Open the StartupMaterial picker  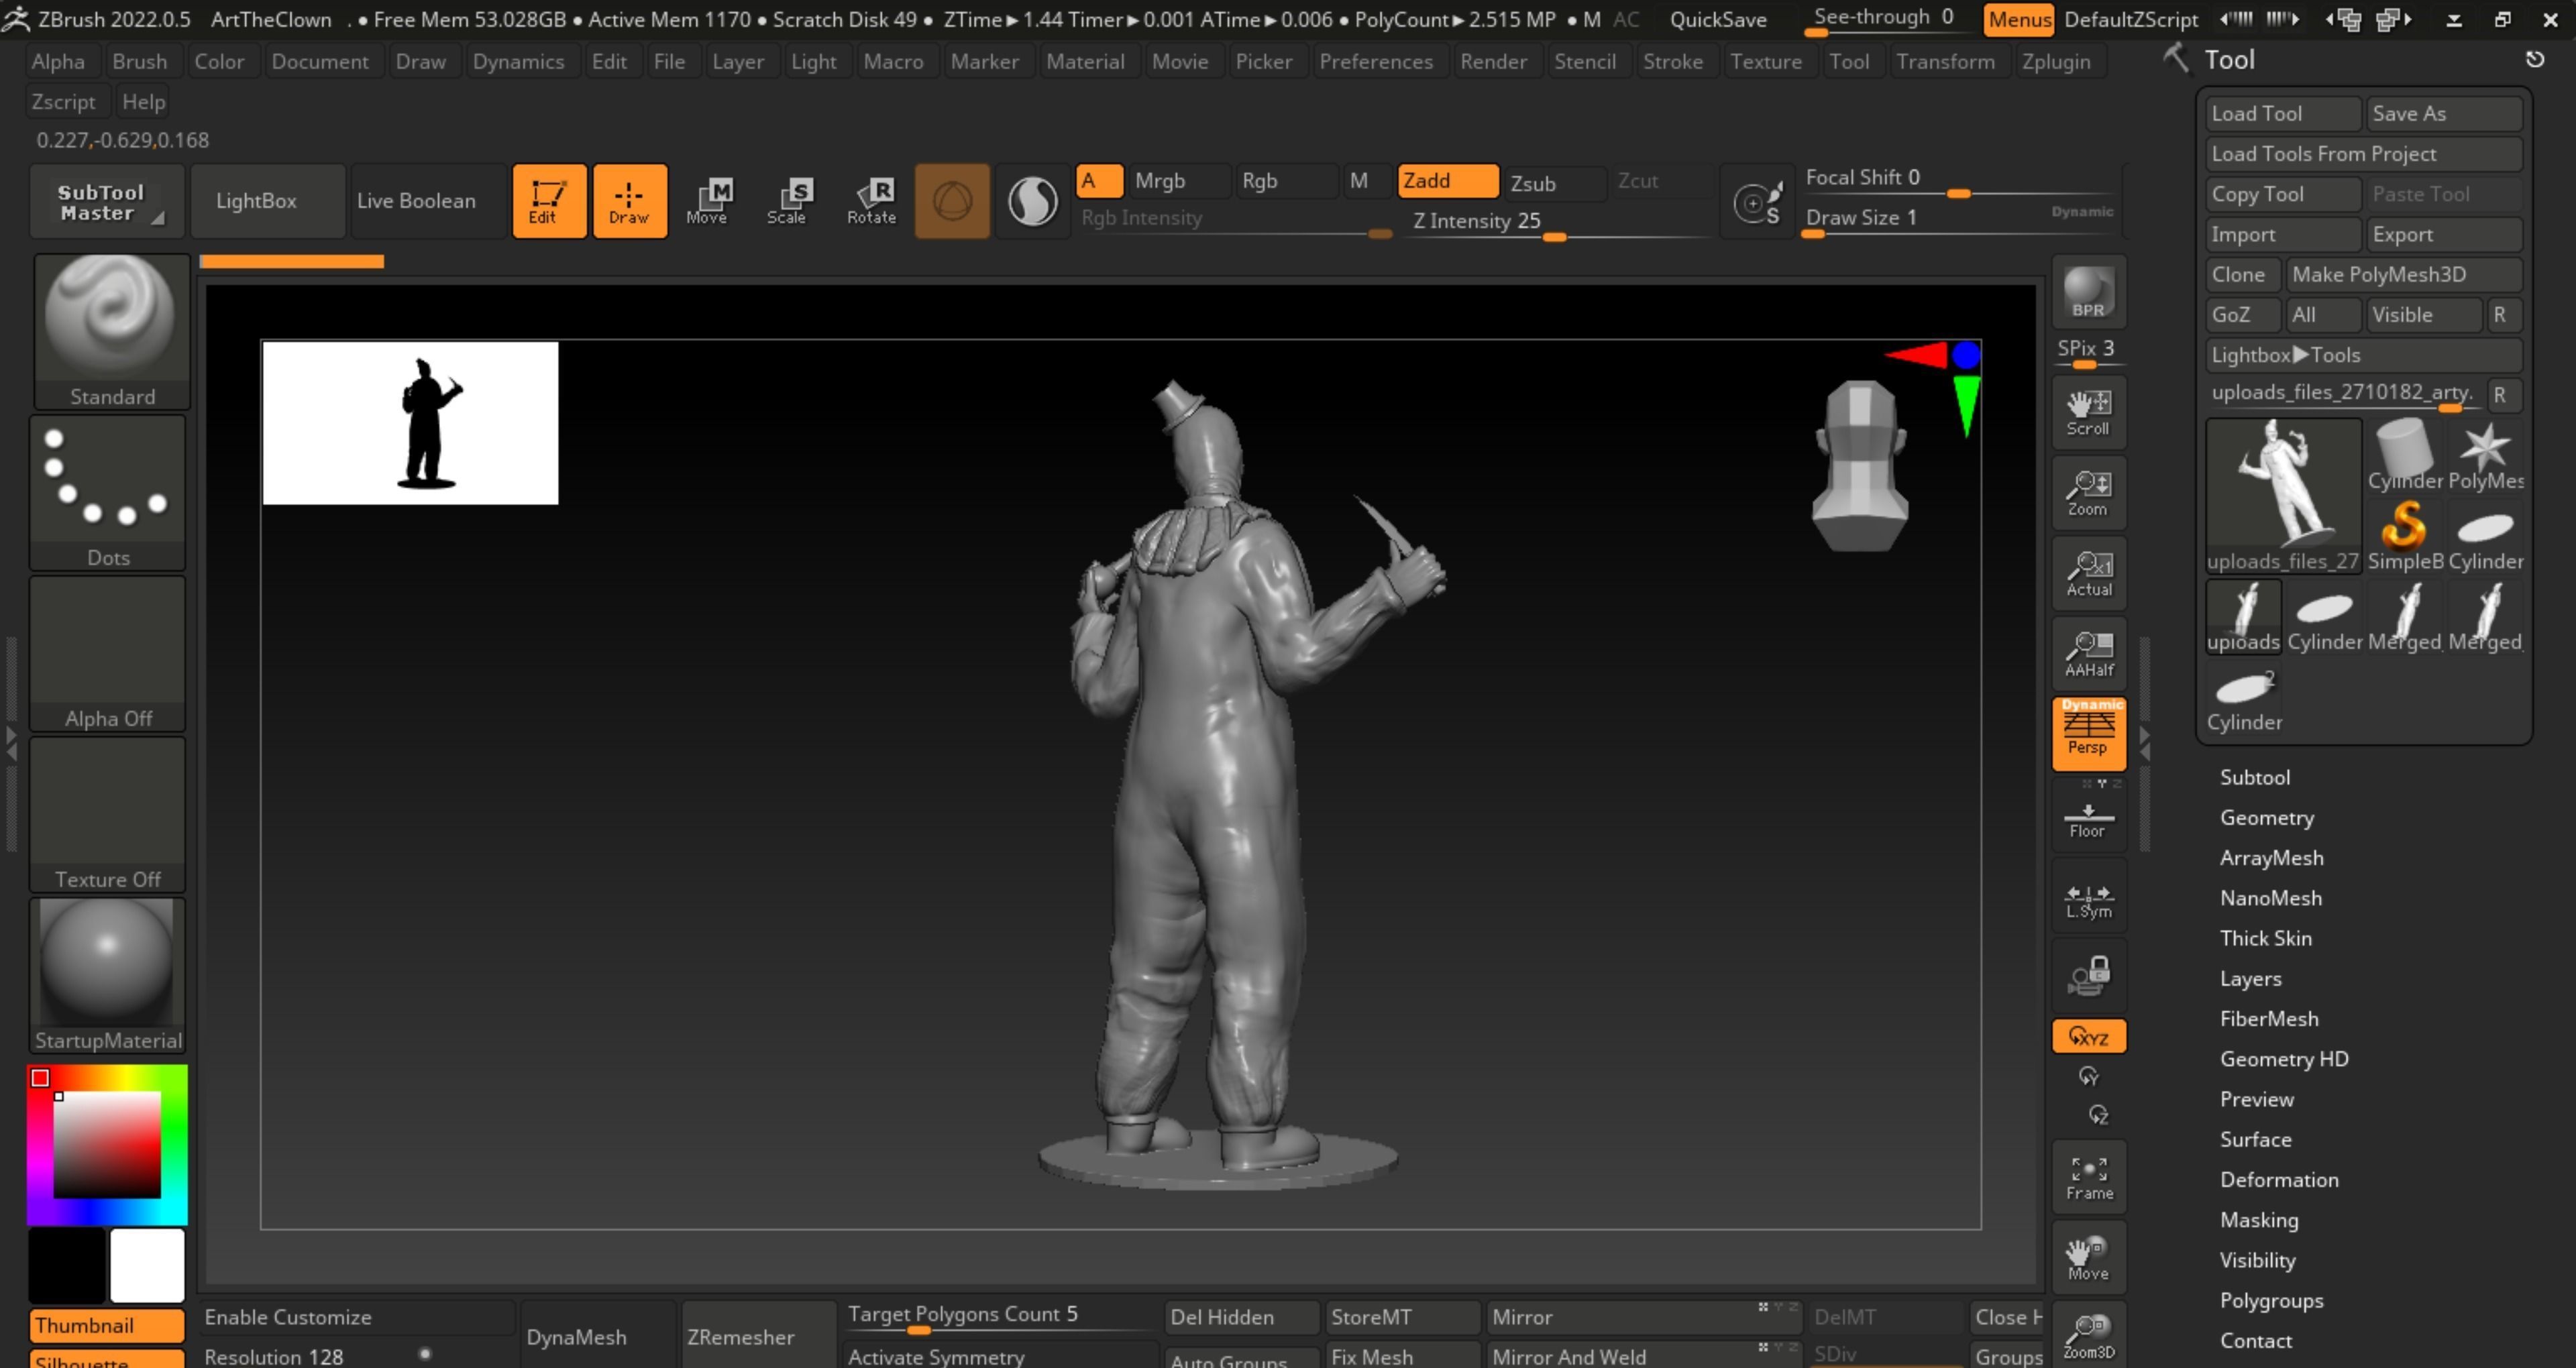pos(108,976)
